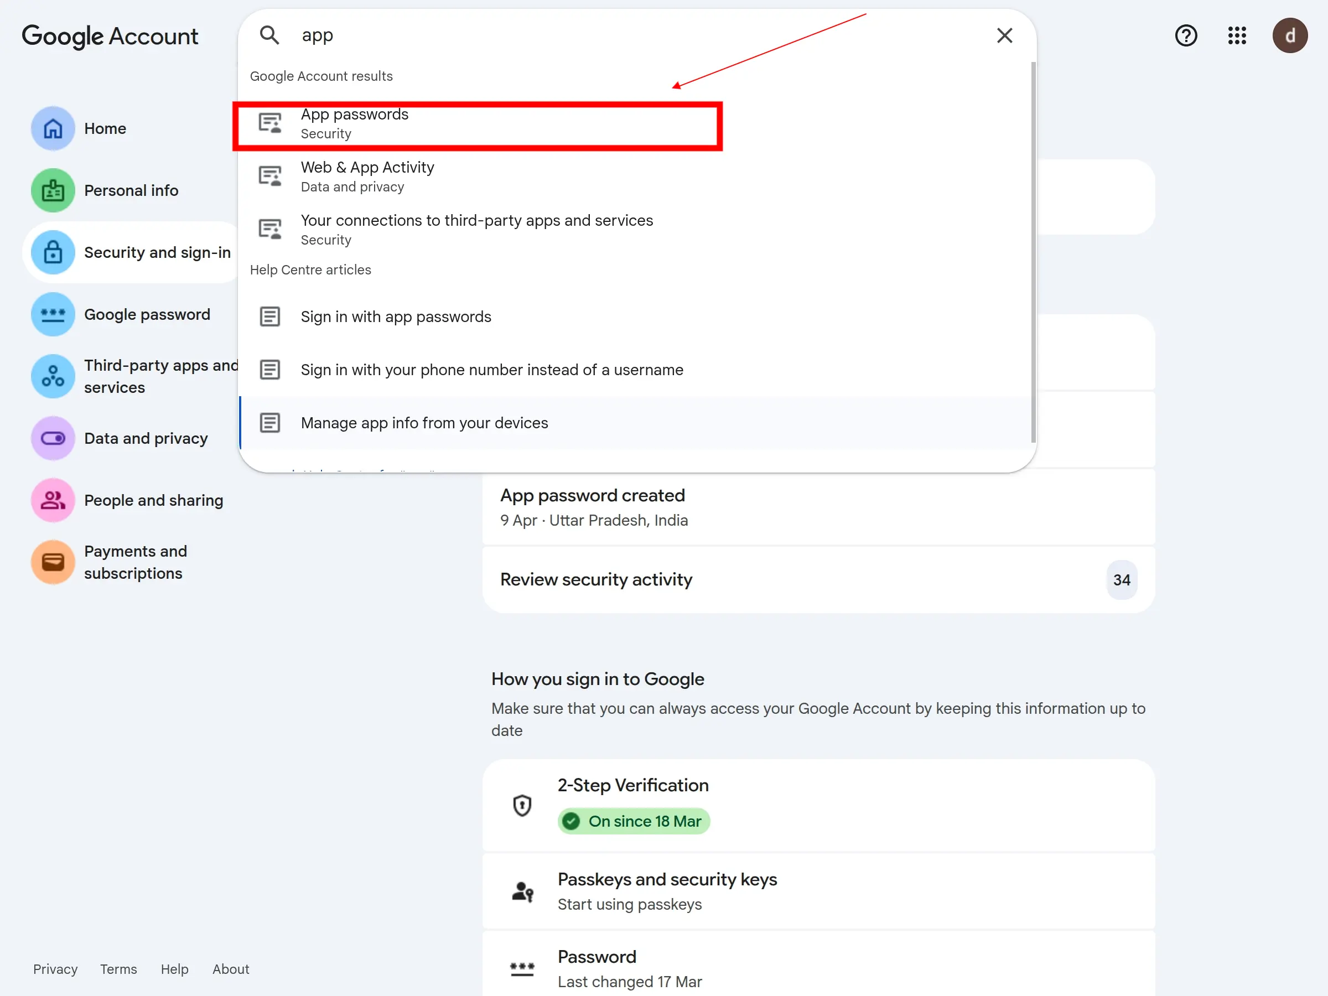The height and width of the screenshot is (996, 1328).
Task: Click the 'Help Centre articles' label
Action: point(310,269)
